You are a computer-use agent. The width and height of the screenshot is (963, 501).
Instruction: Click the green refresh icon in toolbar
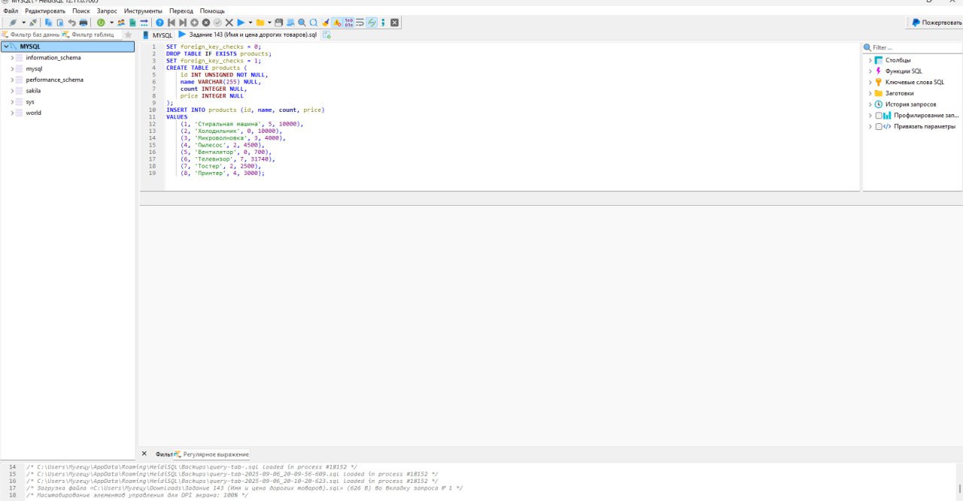pyautogui.click(x=101, y=23)
